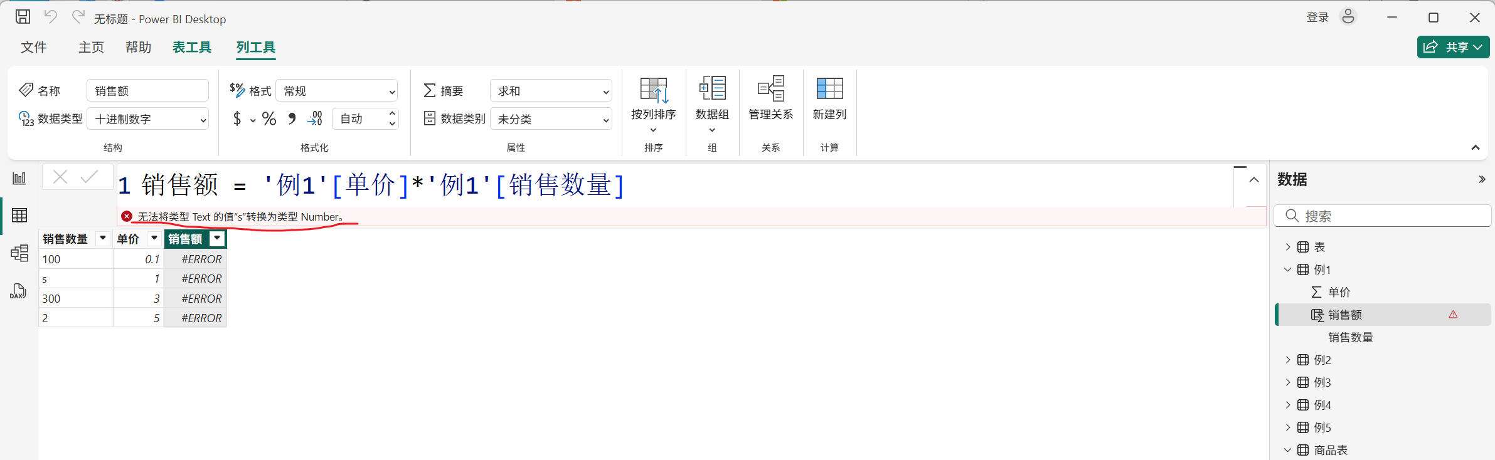The width and height of the screenshot is (1495, 460).
Task: Click the Redo arrow icon
Action: pyautogui.click(x=78, y=17)
